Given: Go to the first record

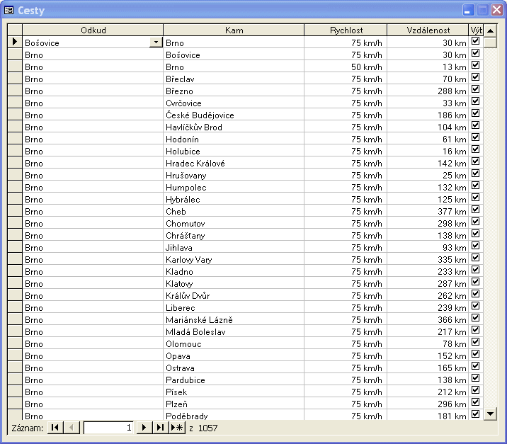Looking at the screenshot, I should tap(55, 428).
